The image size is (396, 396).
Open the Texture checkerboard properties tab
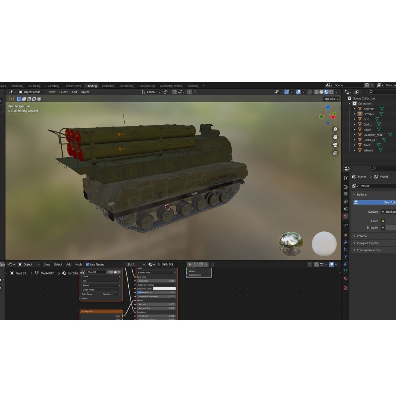click(345, 288)
